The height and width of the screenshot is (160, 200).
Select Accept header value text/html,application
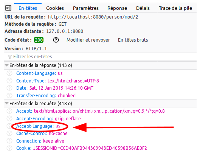(99, 111)
